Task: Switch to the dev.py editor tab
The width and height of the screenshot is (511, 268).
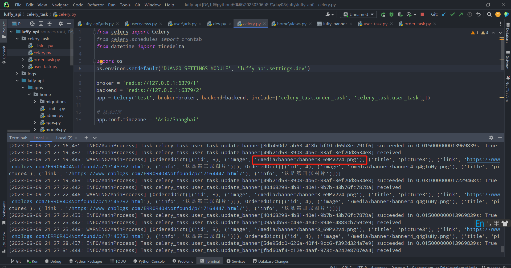Action: pyautogui.click(x=219, y=24)
